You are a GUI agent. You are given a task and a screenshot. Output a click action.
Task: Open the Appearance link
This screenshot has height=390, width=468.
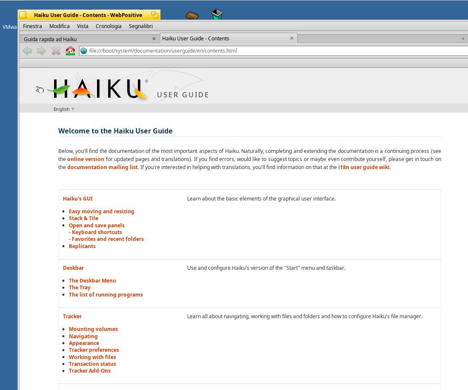(84, 343)
